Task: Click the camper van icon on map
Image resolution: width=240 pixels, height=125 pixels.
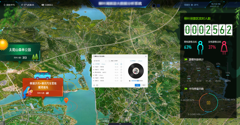Action: click(x=42, y=75)
